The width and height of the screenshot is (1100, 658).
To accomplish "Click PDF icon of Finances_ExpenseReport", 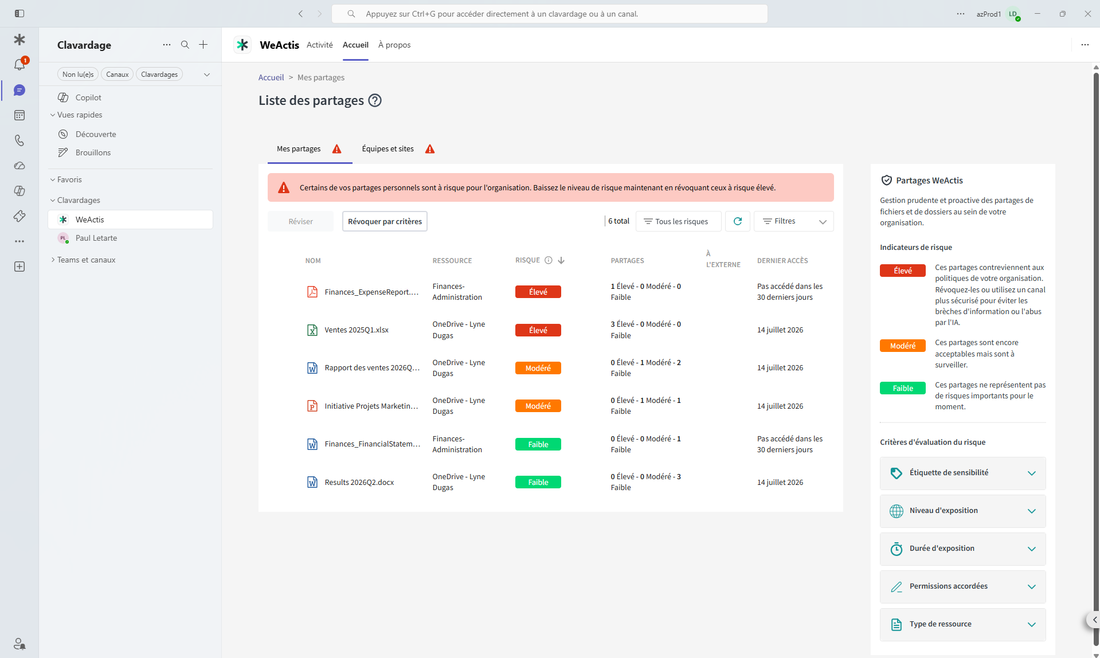I will 312,292.
